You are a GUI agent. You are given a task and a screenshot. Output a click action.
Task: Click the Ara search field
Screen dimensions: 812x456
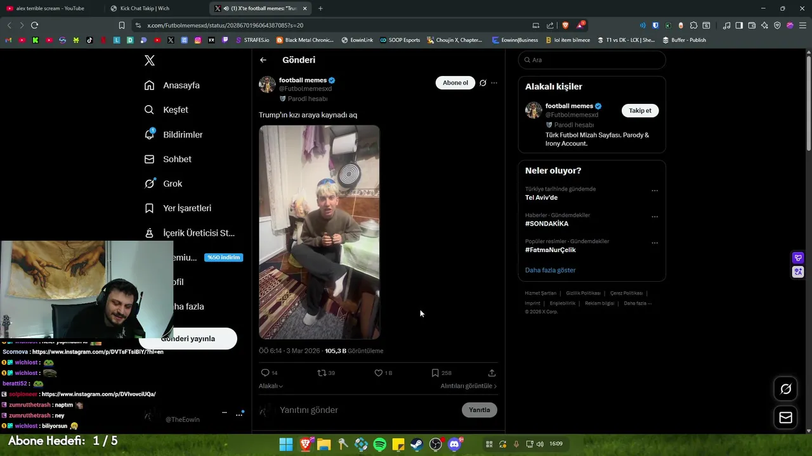pos(592,60)
